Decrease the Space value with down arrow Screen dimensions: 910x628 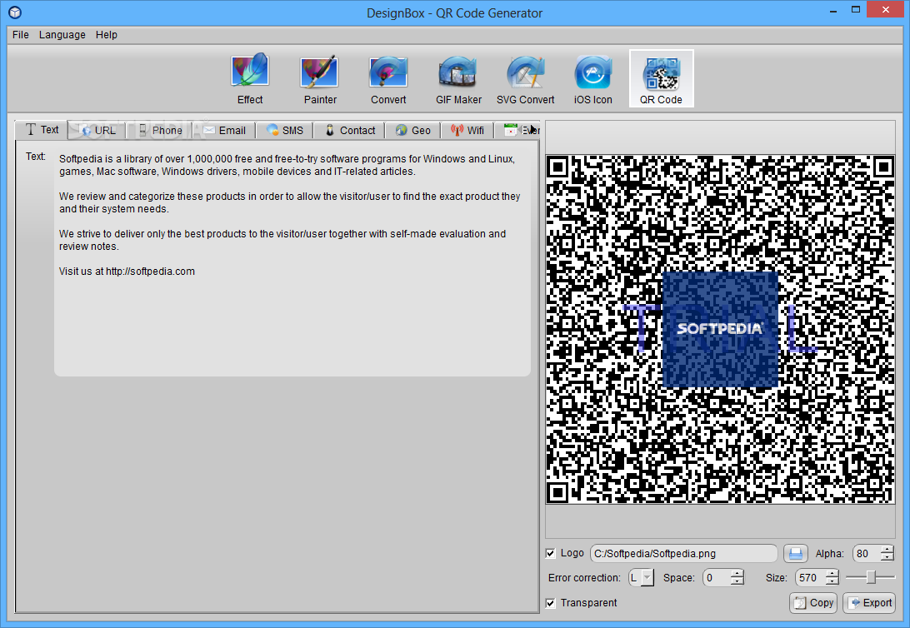(737, 582)
